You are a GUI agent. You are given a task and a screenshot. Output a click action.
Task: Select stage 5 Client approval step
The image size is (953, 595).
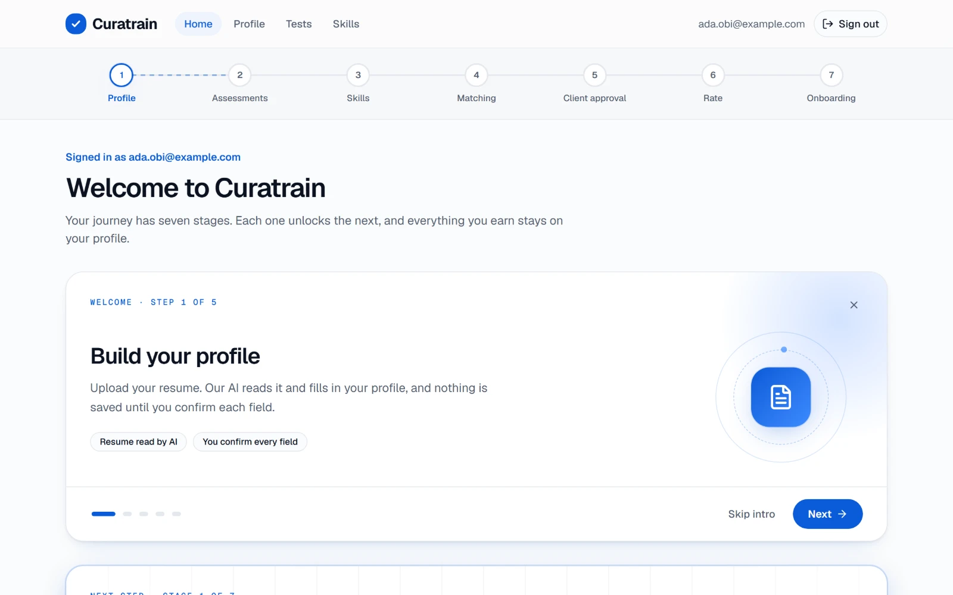pos(594,83)
